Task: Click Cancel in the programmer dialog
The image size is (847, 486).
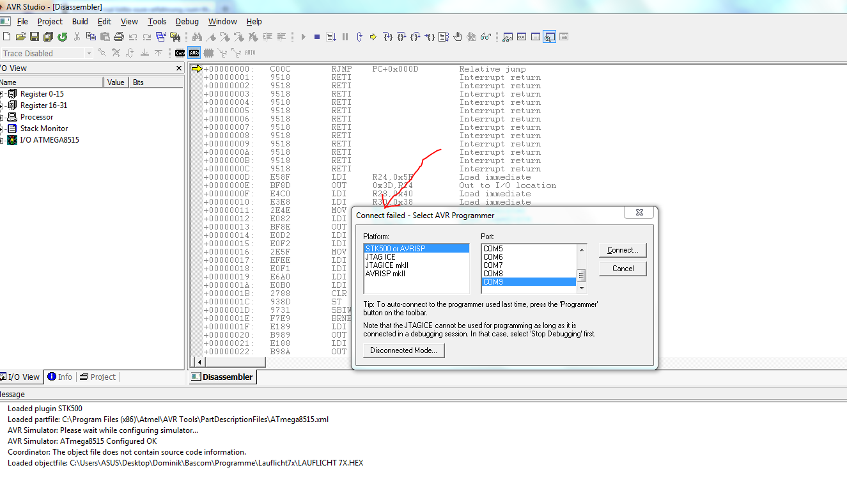Action: click(x=623, y=269)
